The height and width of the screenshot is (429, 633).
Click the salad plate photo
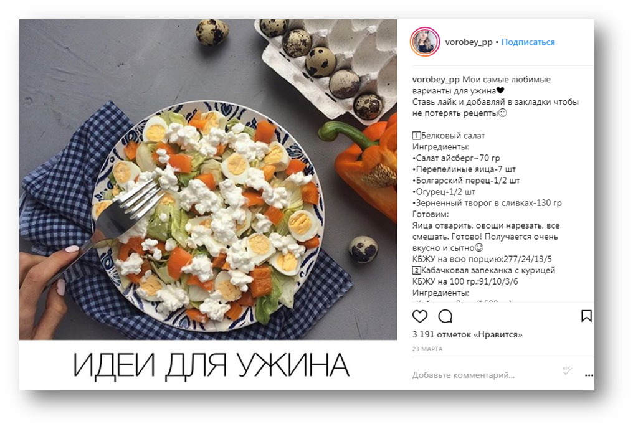tap(208, 179)
